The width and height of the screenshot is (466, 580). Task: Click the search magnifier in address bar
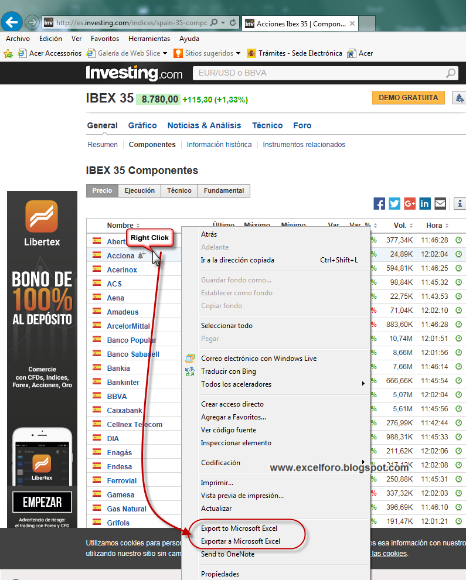pyautogui.click(x=213, y=23)
